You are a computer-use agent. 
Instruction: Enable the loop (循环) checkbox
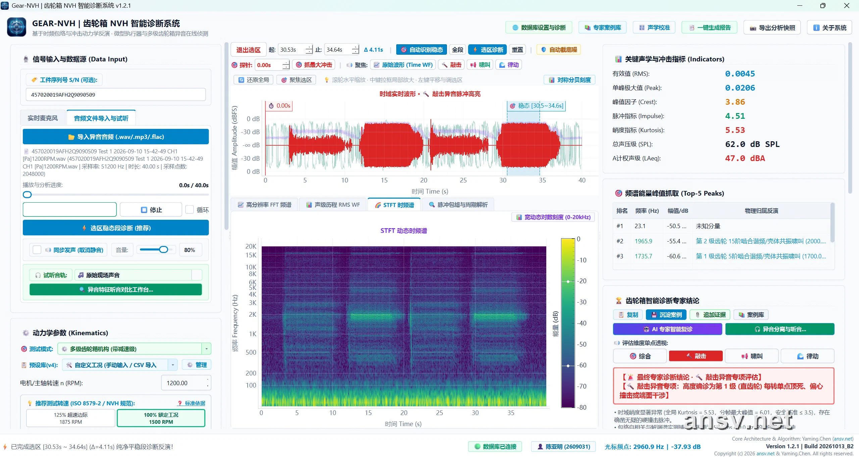click(190, 210)
